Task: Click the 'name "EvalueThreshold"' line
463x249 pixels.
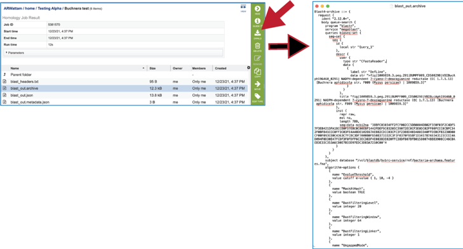Action: pos(353,174)
